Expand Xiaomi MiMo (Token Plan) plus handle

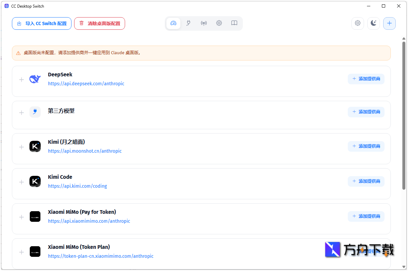tap(22, 252)
